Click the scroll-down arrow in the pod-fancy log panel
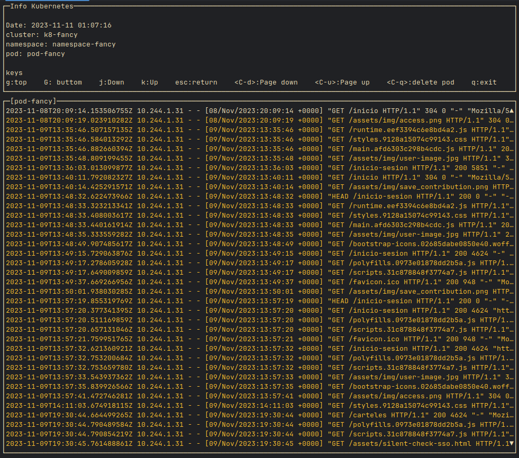Screen dimensions: 519x458 (512, 443)
